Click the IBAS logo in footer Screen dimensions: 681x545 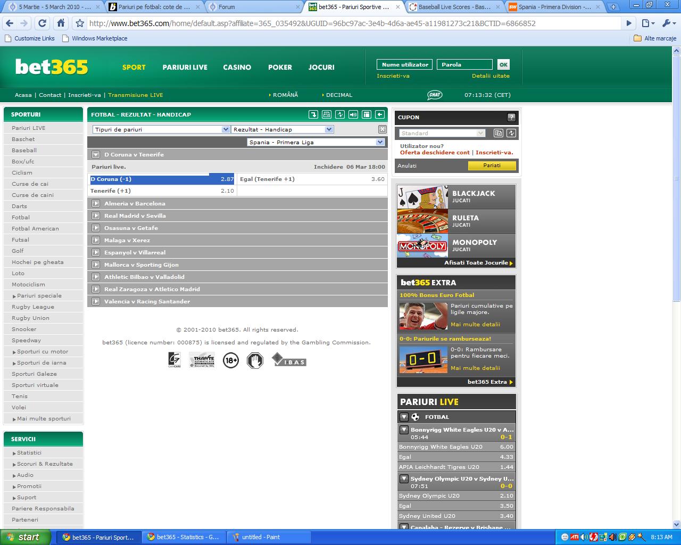click(289, 360)
